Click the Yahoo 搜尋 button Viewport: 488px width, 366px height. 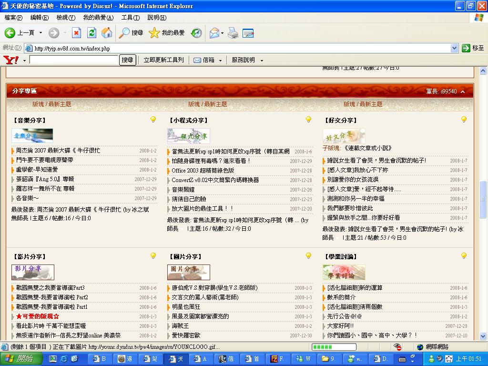(x=127, y=60)
